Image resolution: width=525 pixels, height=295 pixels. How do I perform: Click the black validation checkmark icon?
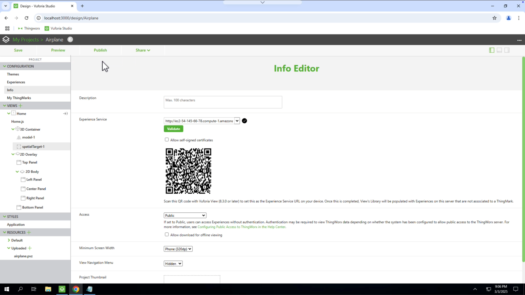tap(244, 121)
